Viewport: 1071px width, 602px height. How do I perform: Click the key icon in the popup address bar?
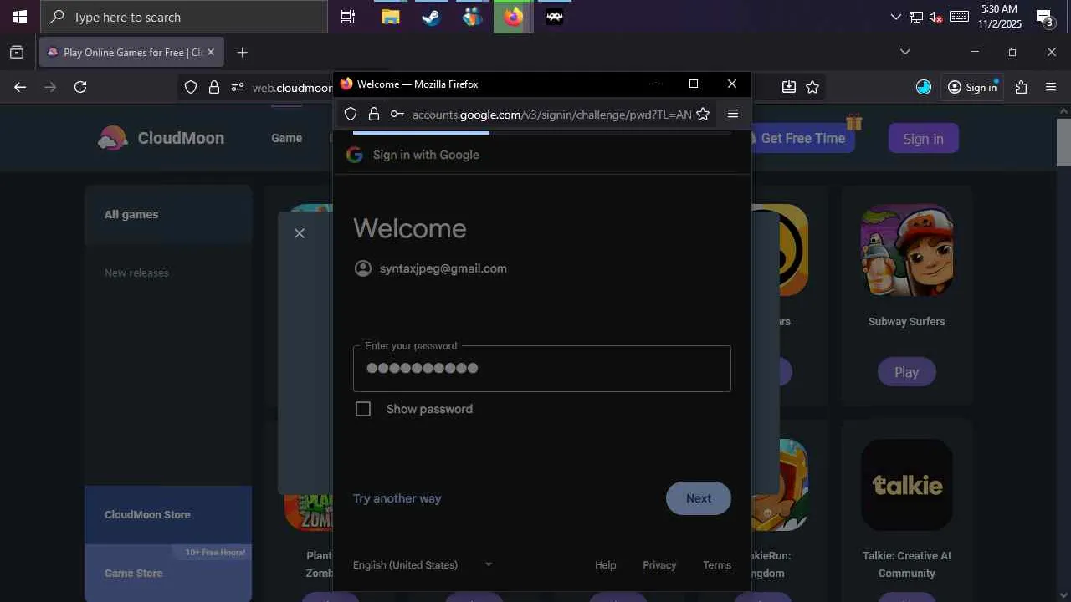[x=397, y=115]
